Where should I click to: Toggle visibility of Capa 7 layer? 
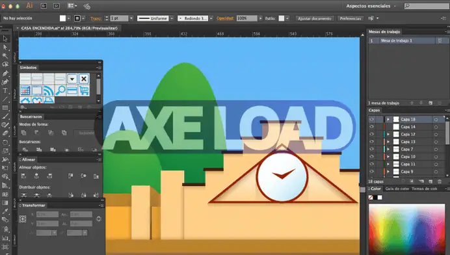pos(372,149)
